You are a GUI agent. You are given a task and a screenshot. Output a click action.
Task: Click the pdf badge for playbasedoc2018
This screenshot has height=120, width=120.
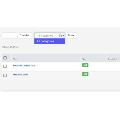[x=85, y=74]
